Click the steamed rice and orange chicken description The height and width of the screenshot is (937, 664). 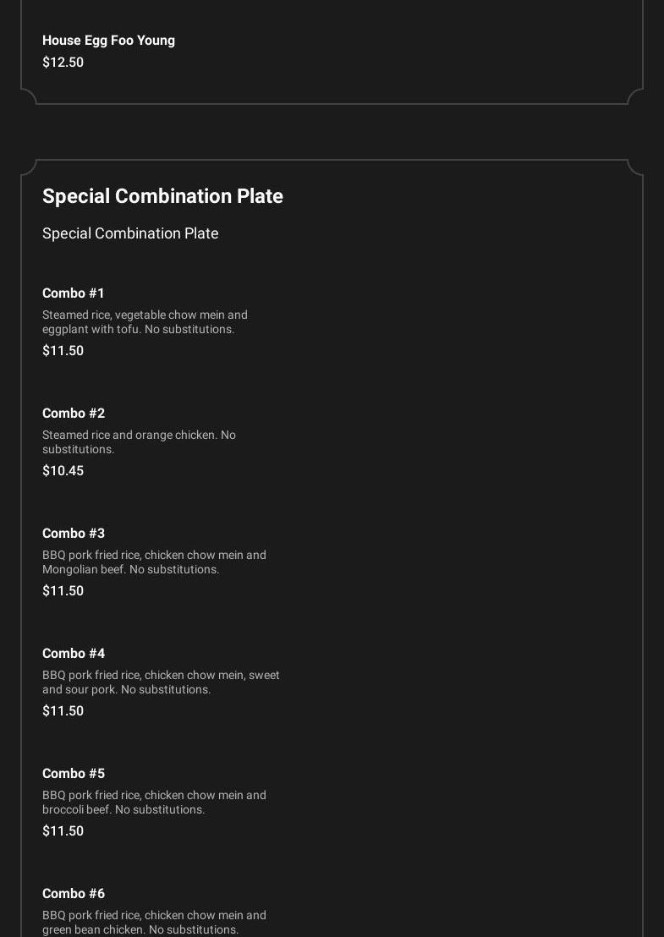coord(139,442)
